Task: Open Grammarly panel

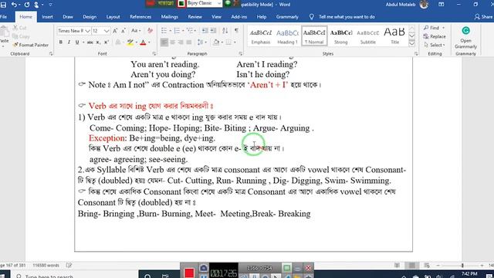Action: 465,38
